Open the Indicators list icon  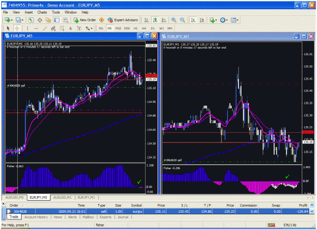(x=212, y=20)
